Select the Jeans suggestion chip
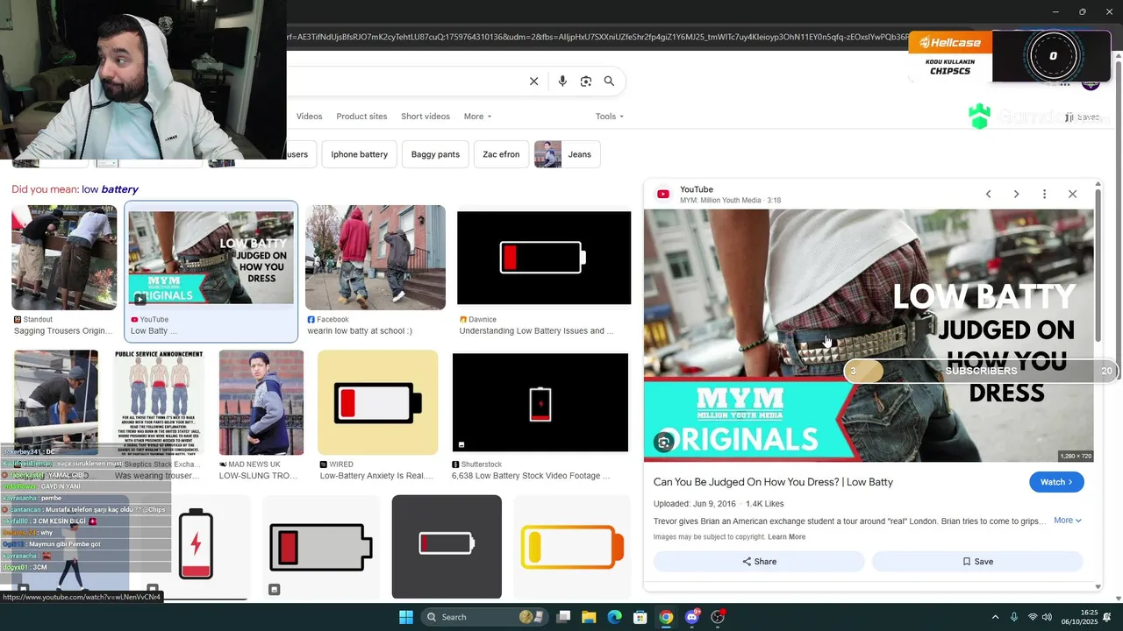 [567, 154]
